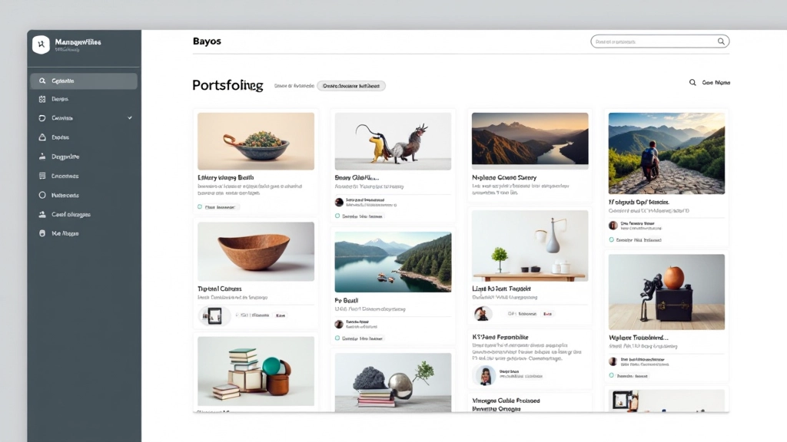Click the list panel icon in the sidebar

click(41, 175)
